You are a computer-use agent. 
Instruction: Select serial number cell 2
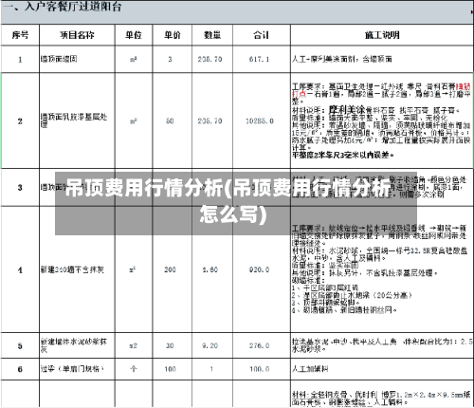tap(20, 121)
